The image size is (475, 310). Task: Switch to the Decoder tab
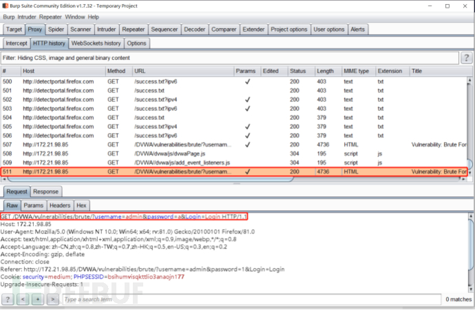tap(194, 30)
